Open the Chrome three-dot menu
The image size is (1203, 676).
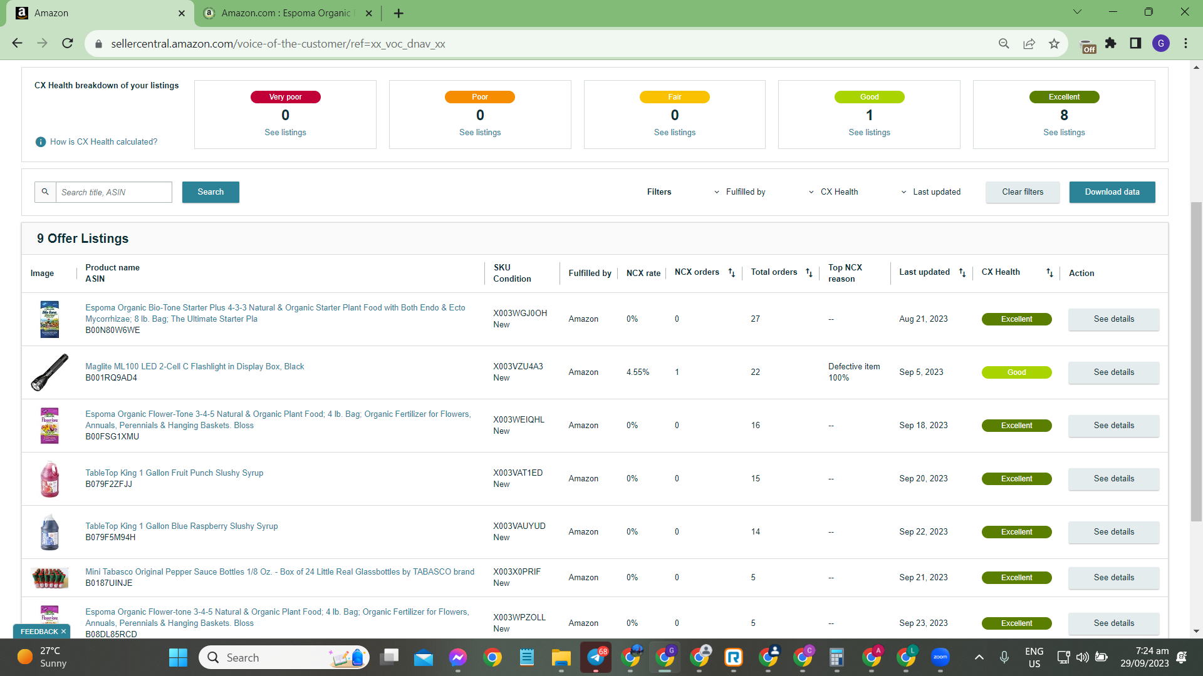click(x=1185, y=43)
